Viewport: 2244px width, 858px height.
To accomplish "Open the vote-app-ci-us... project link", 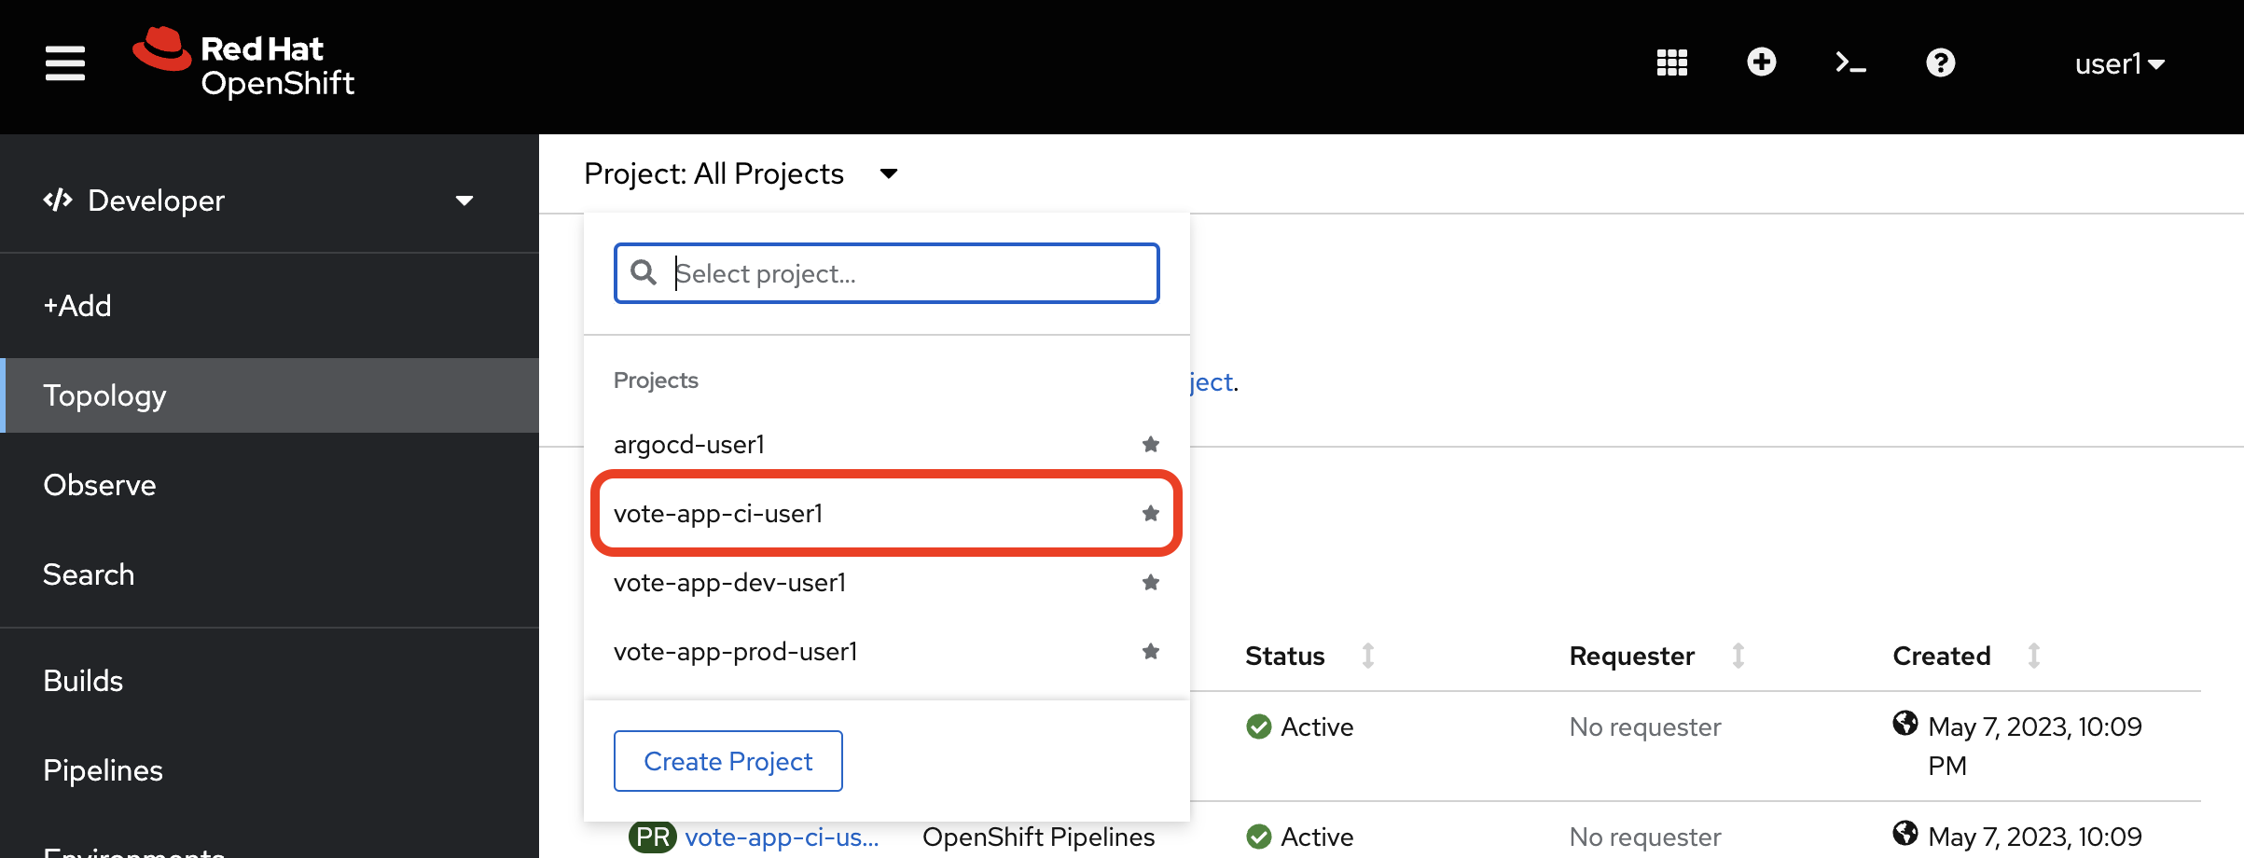I will click(782, 837).
